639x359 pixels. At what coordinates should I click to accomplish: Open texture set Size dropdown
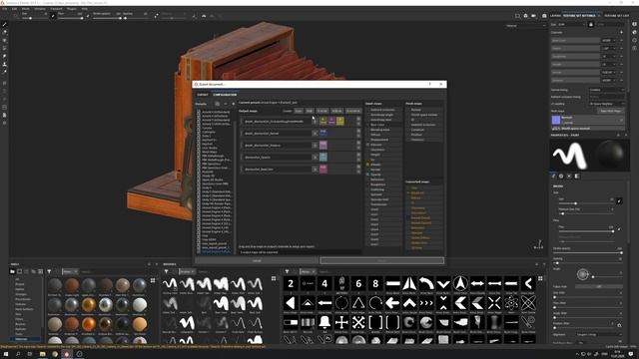coord(570,24)
